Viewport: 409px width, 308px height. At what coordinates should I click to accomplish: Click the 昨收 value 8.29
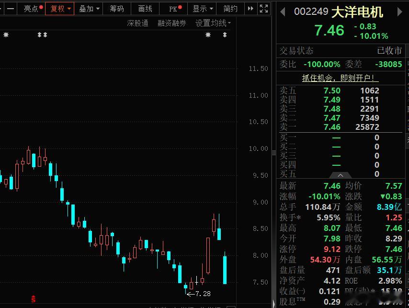tap(394, 239)
